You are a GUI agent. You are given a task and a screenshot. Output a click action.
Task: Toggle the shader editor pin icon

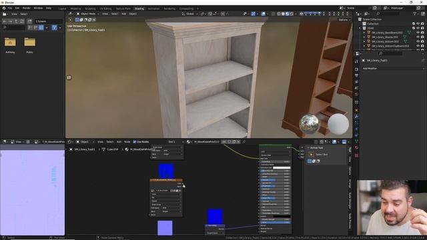(x=244, y=142)
